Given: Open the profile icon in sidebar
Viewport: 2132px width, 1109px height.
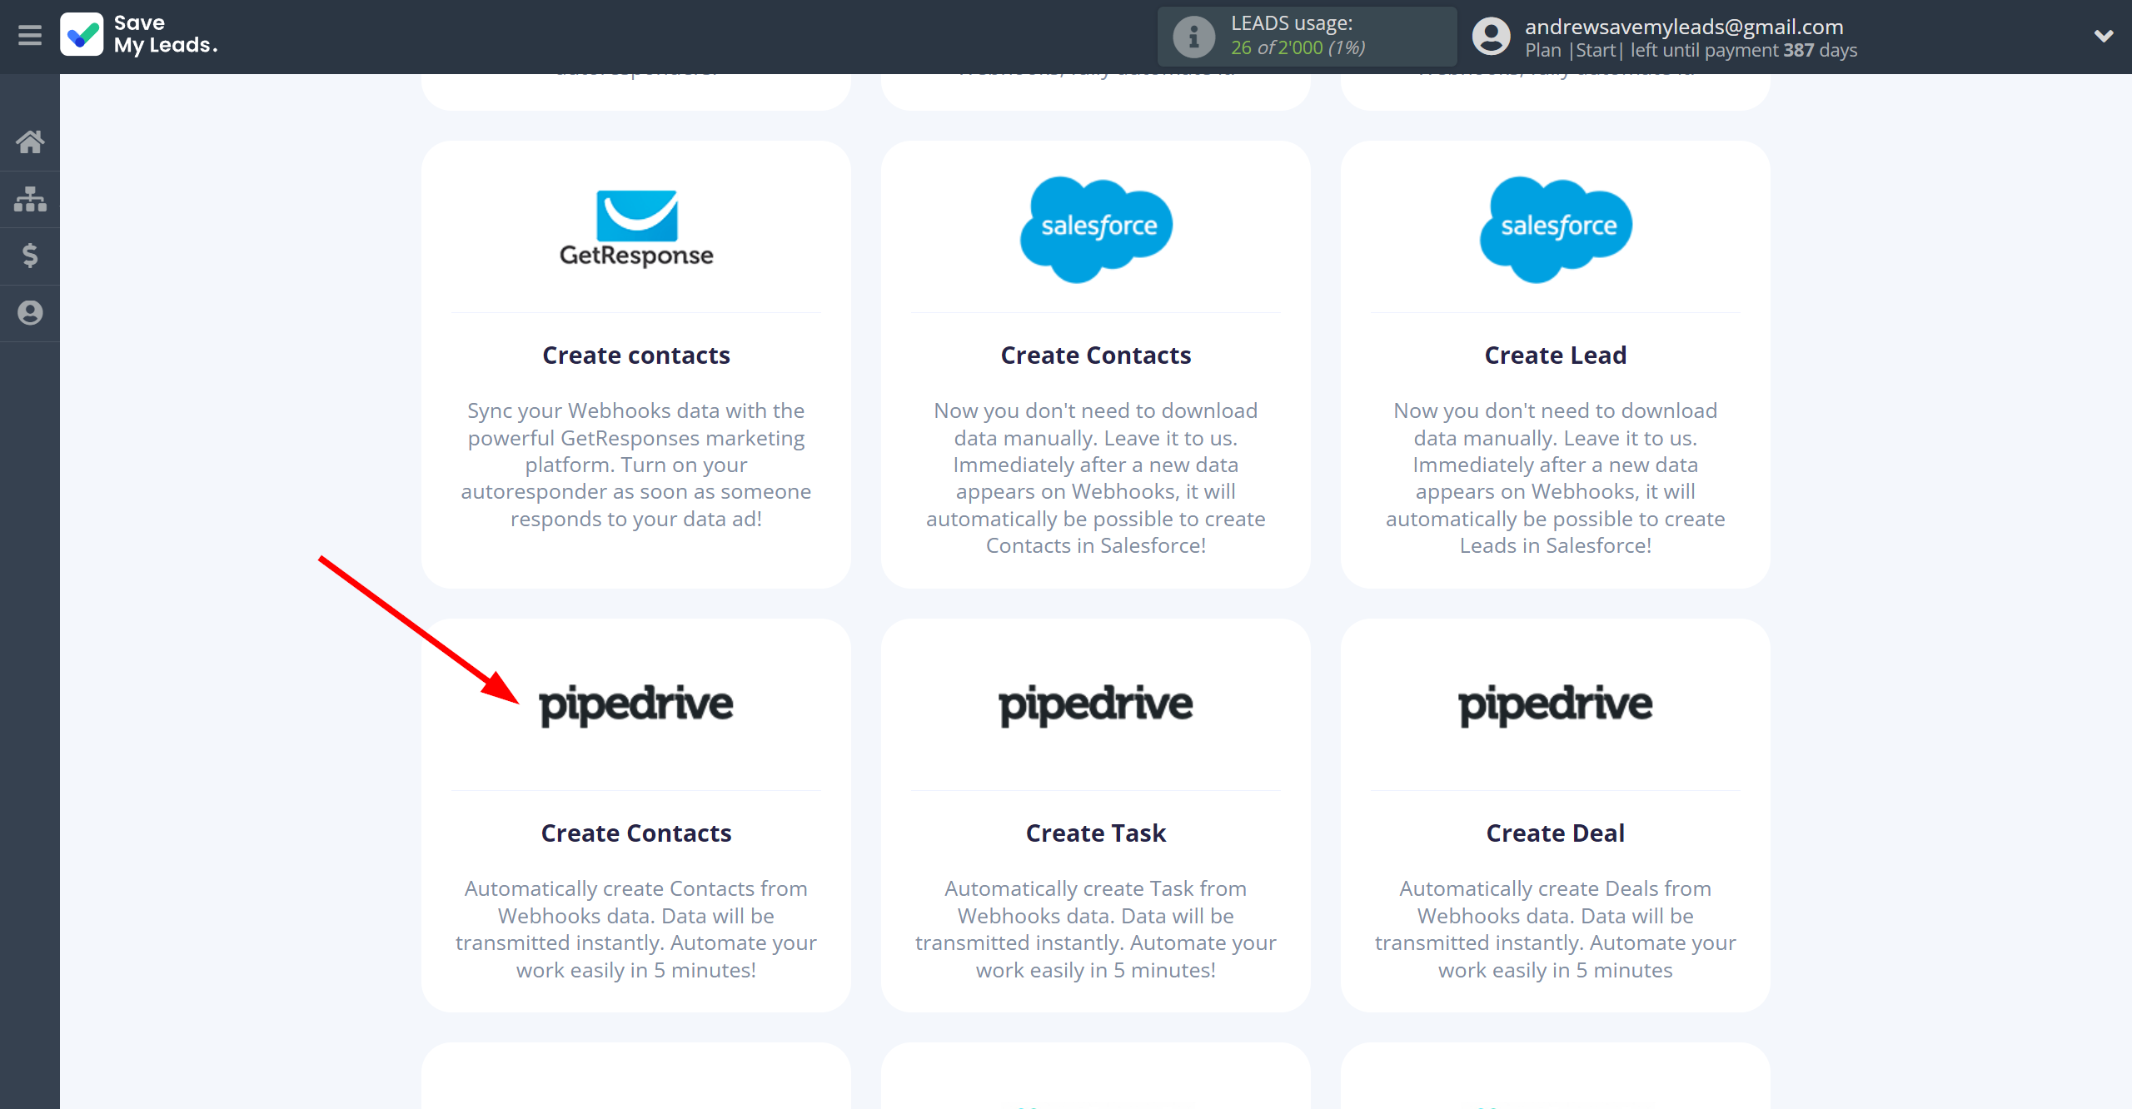Looking at the screenshot, I should point(30,313).
